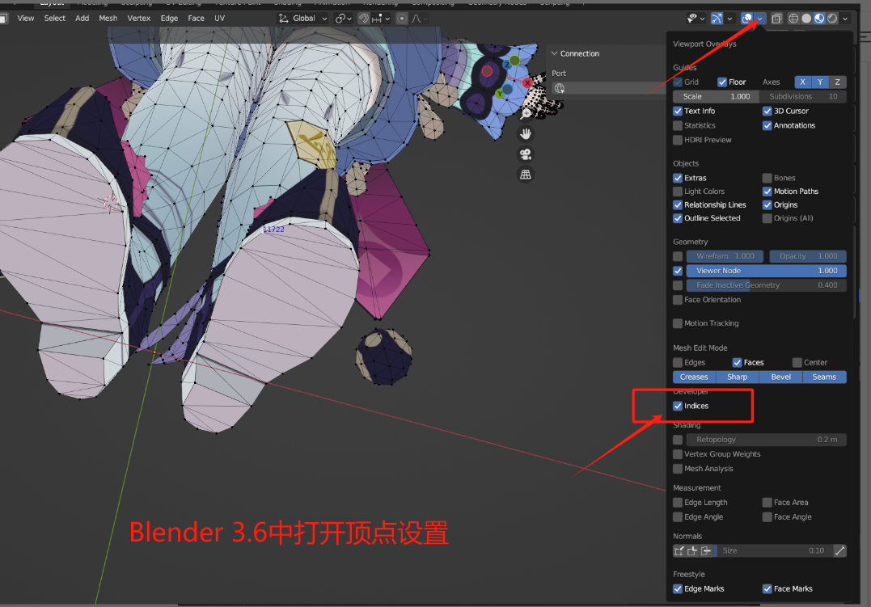Toggle the Bevel overlay button
The height and width of the screenshot is (607, 871).
781,377
